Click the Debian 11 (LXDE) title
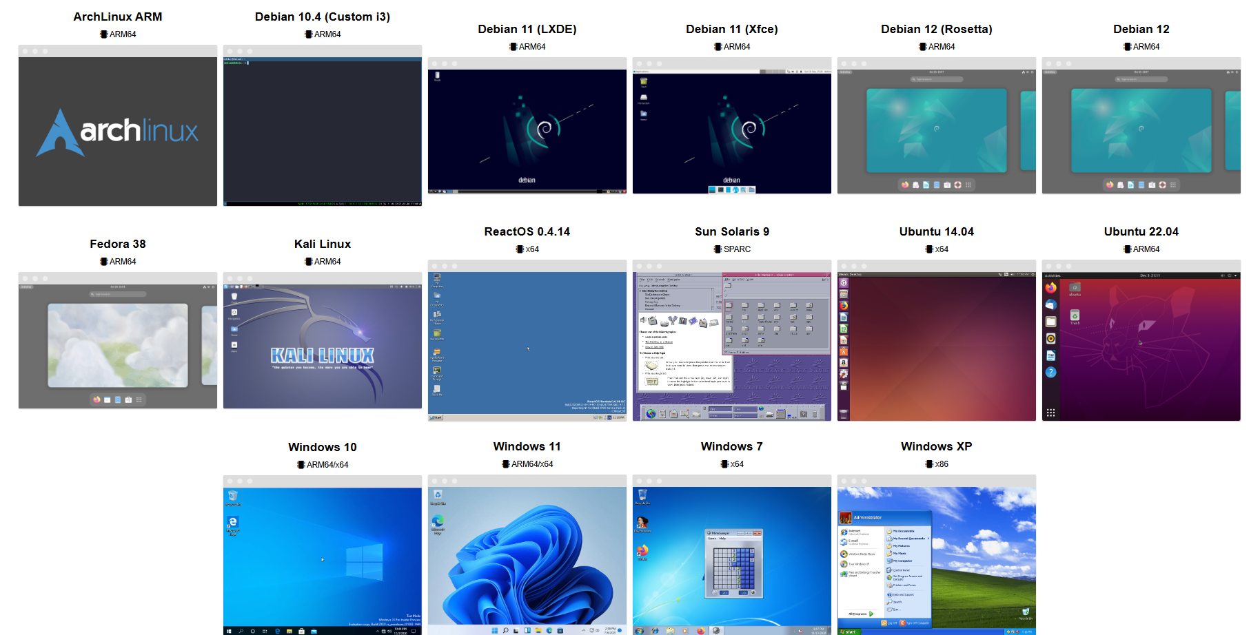This screenshot has height=635, width=1260. tap(527, 29)
